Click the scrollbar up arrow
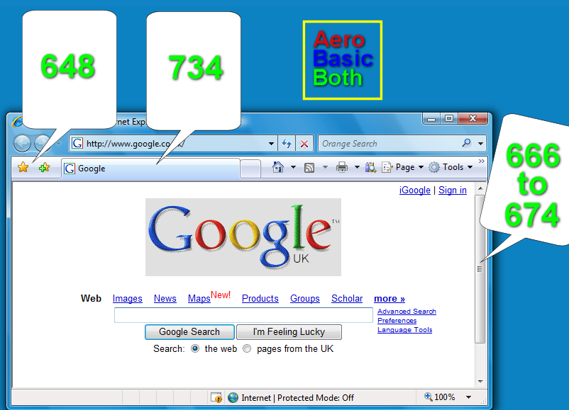 [x=480, y=188]
